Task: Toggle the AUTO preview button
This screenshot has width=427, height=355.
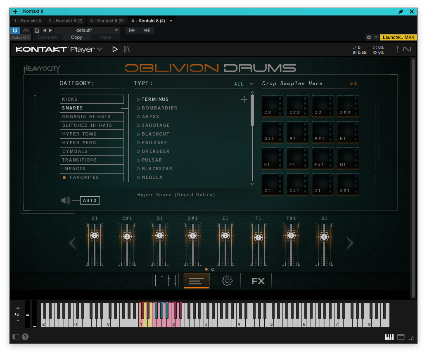Action: click(90, 200)
